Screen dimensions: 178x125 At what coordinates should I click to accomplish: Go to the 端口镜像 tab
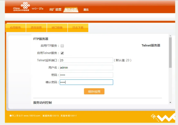point(57,28)
